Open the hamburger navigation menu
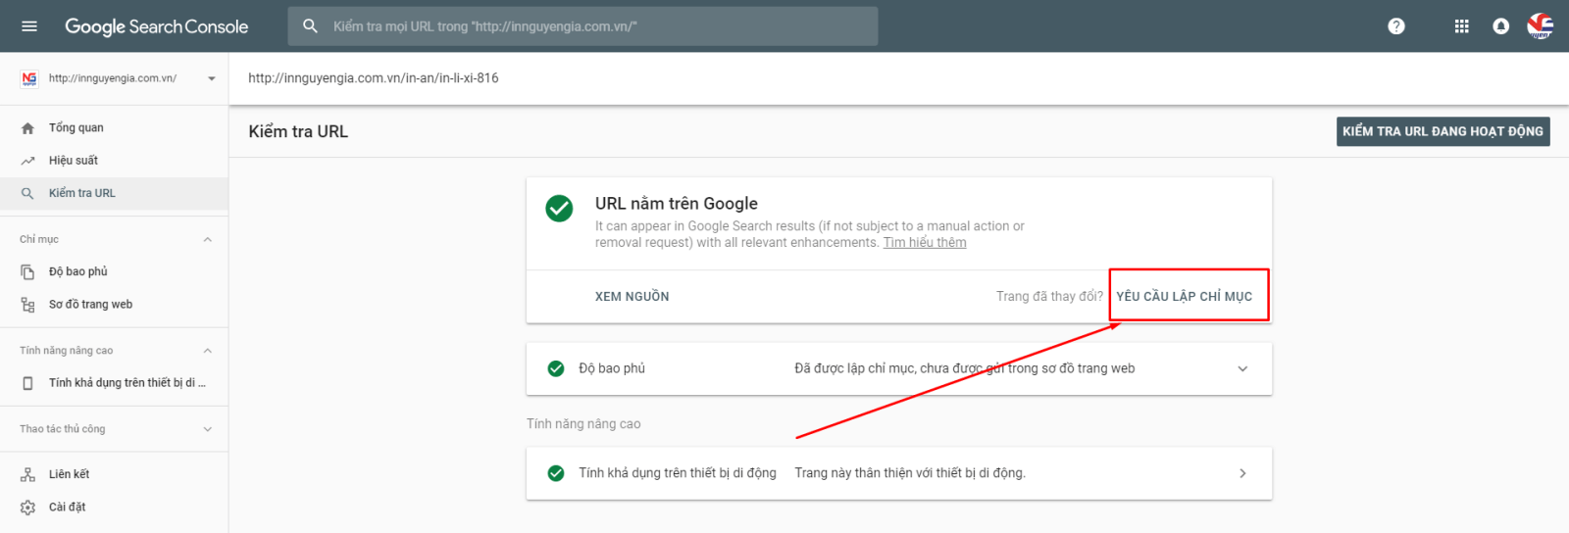 coord(29,26)
